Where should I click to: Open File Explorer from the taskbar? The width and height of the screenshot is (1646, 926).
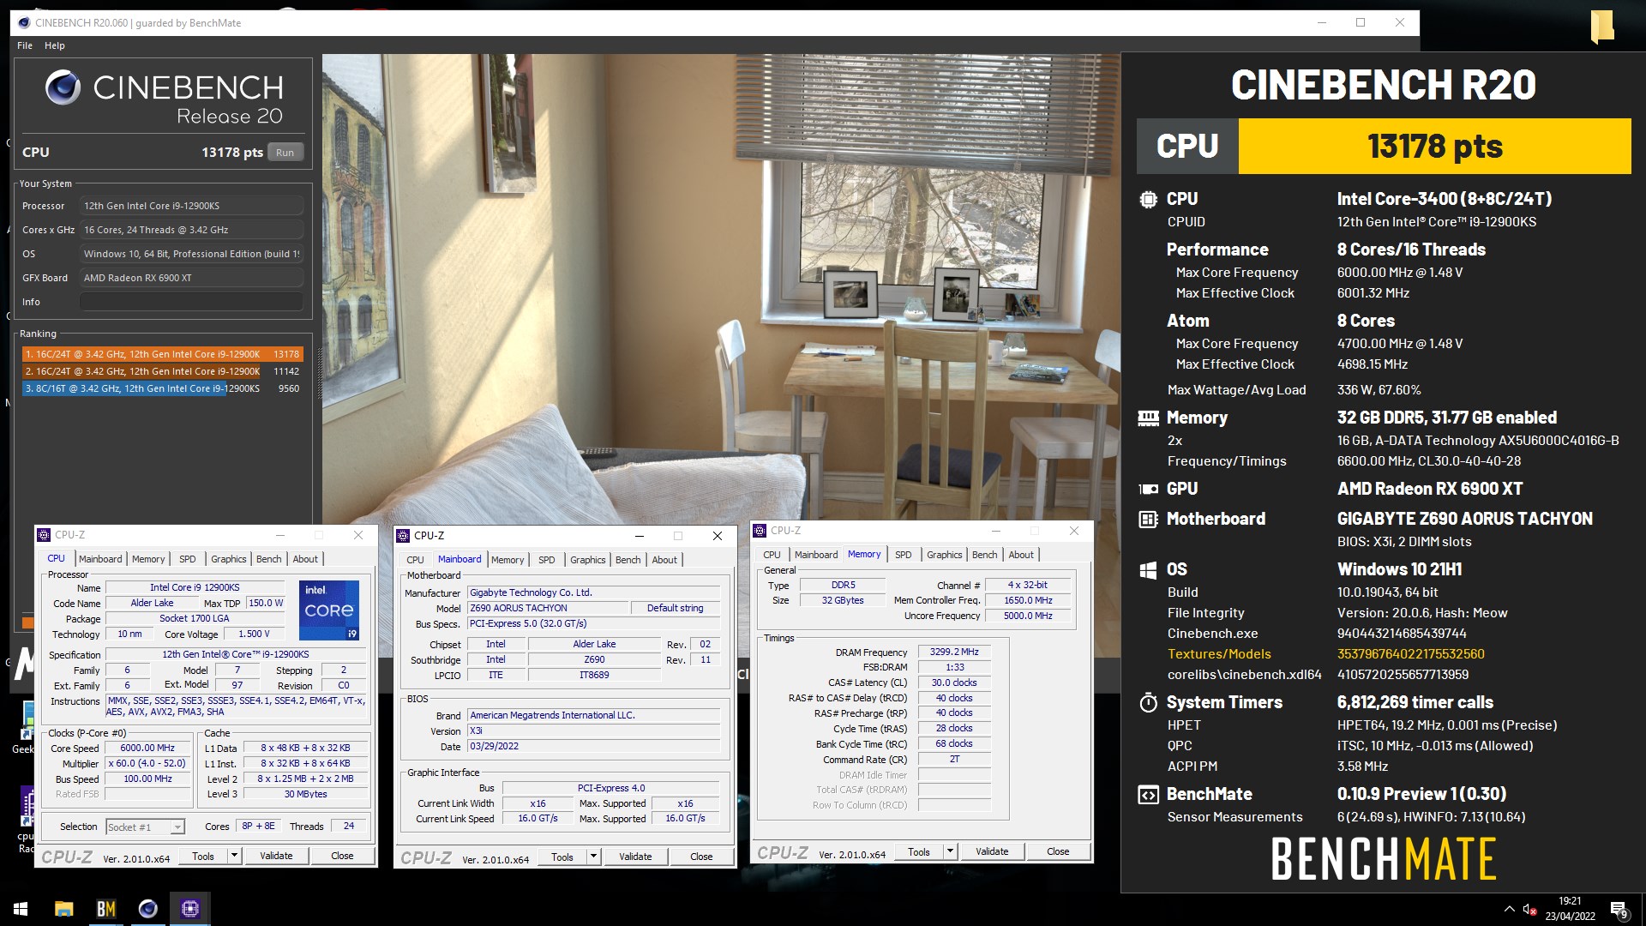click(63, 909)
